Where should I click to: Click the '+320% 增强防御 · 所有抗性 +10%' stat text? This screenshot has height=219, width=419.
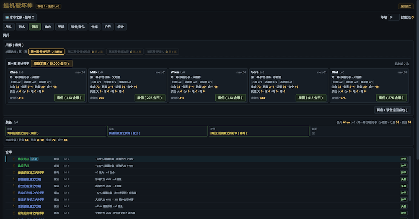click(114, 166)
